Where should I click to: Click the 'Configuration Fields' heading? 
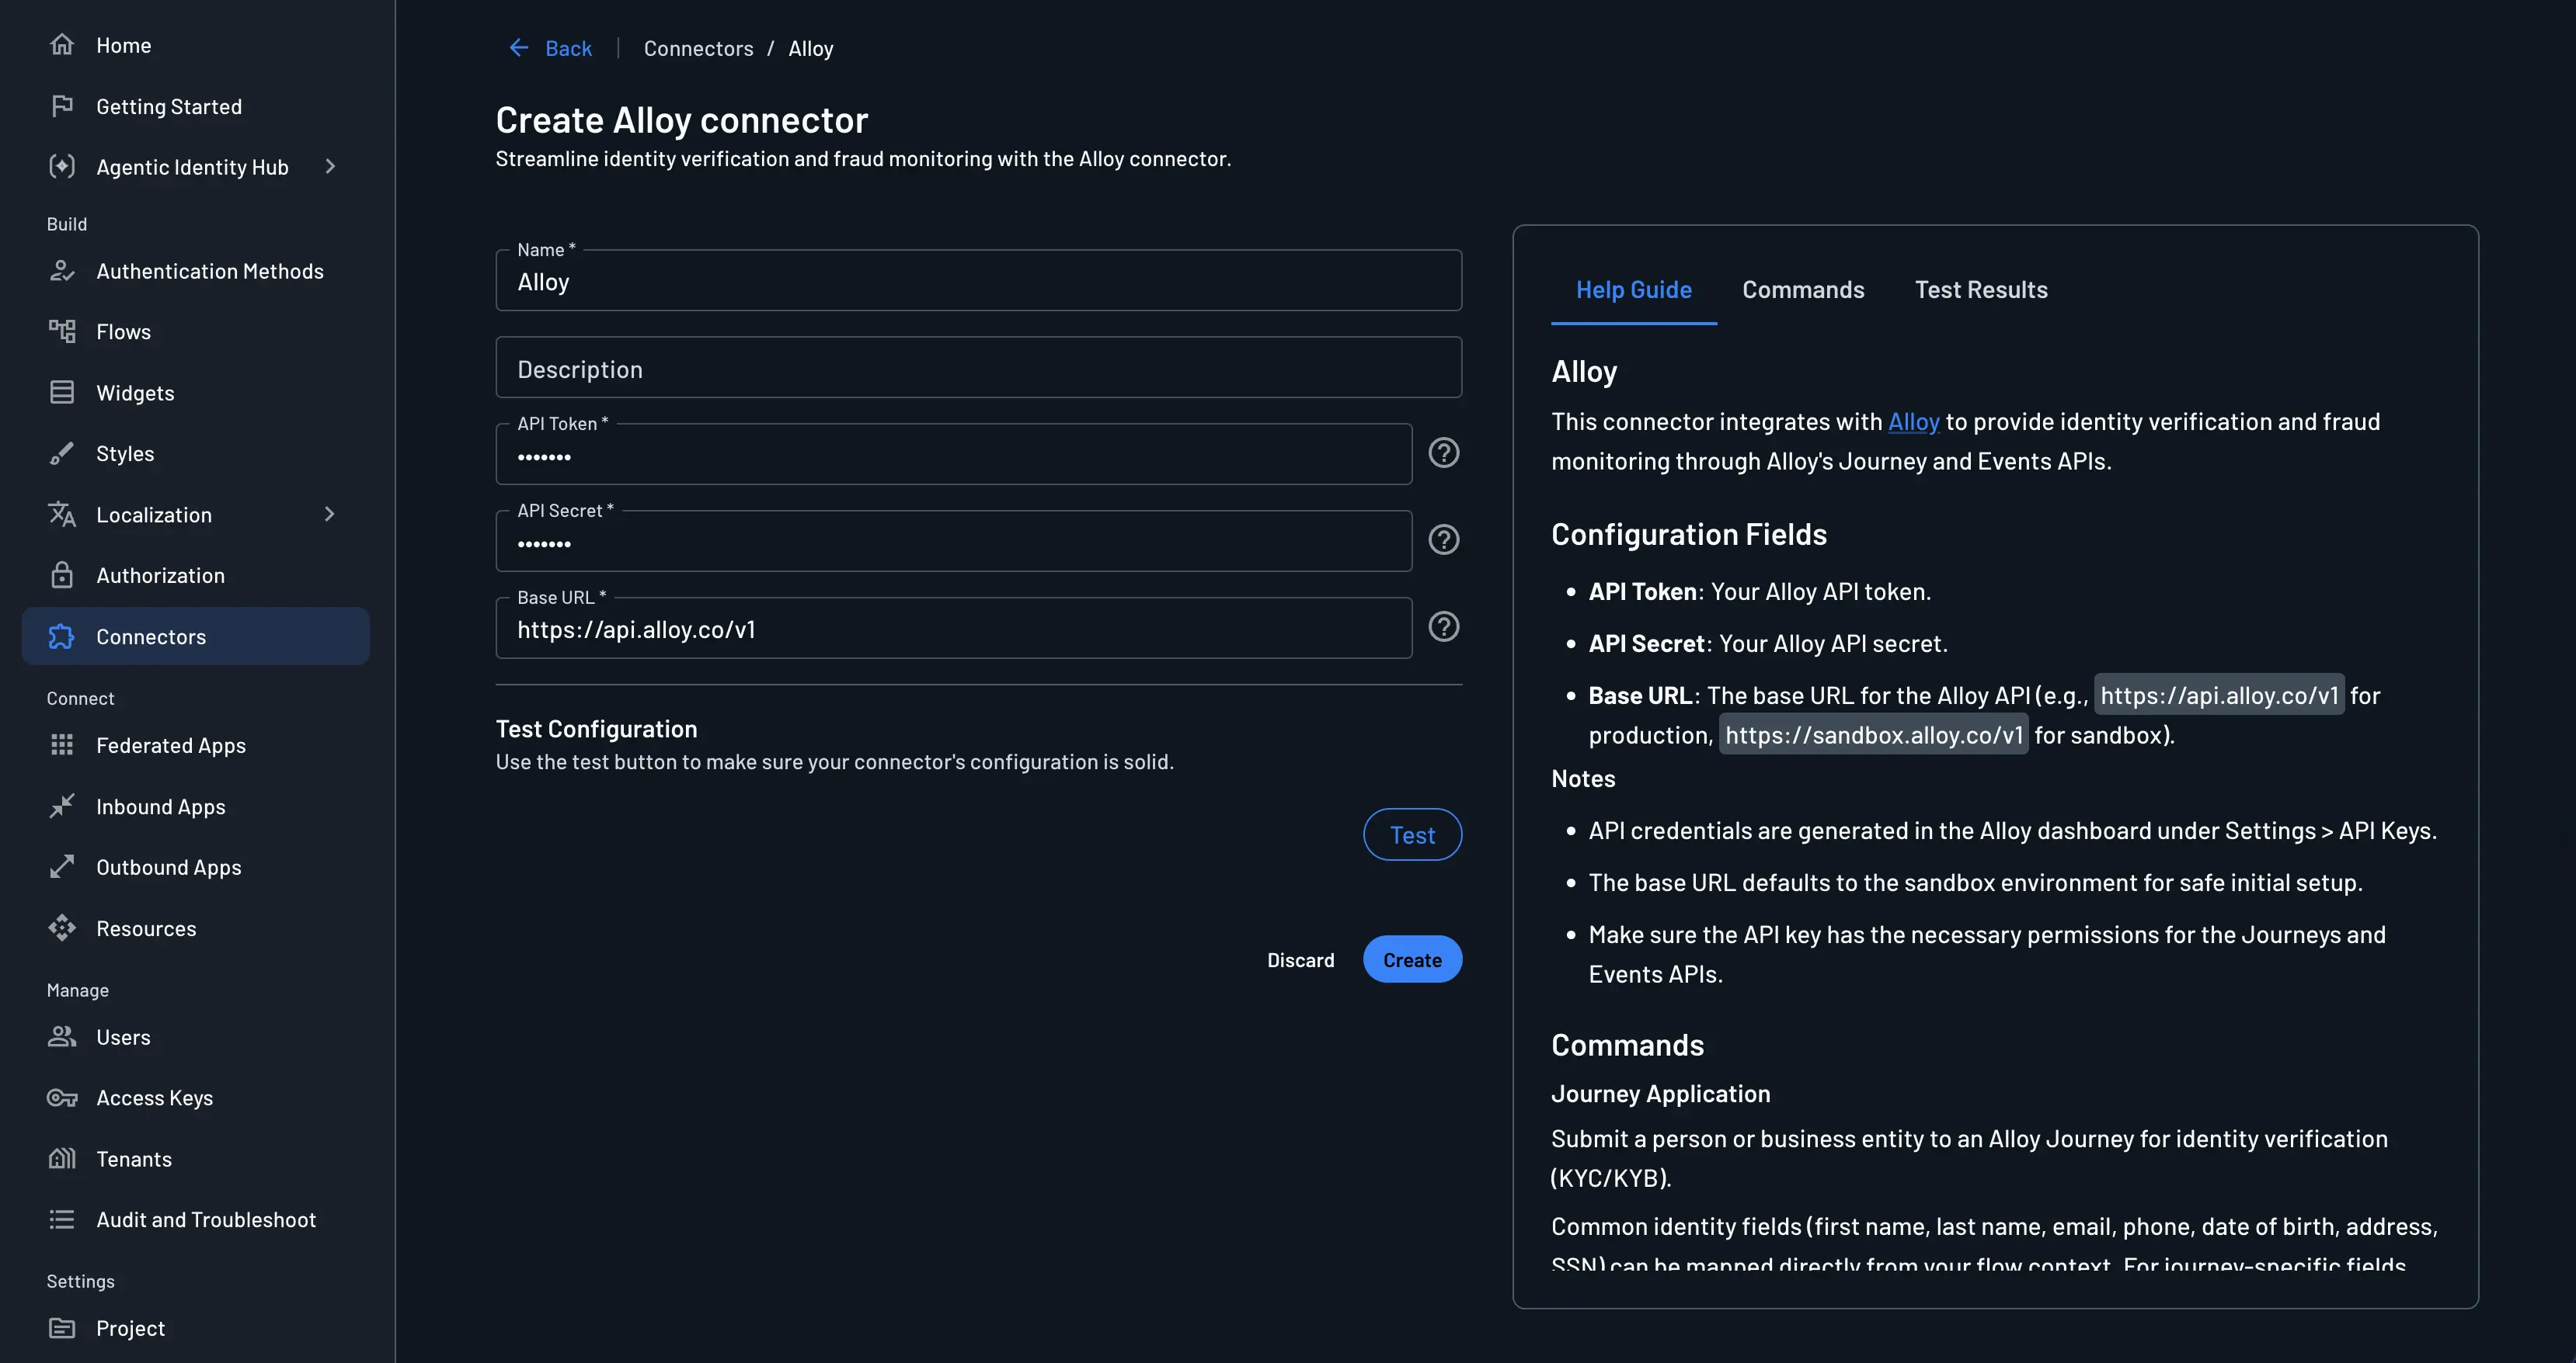pos(1688,535)
